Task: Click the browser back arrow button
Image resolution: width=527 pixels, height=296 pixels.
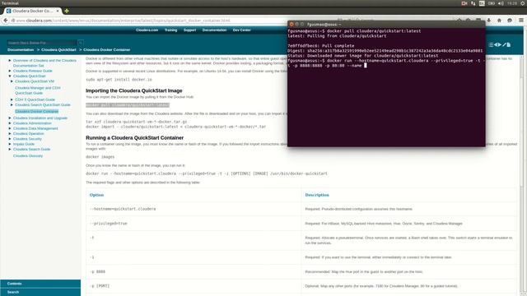Action: 6,21
